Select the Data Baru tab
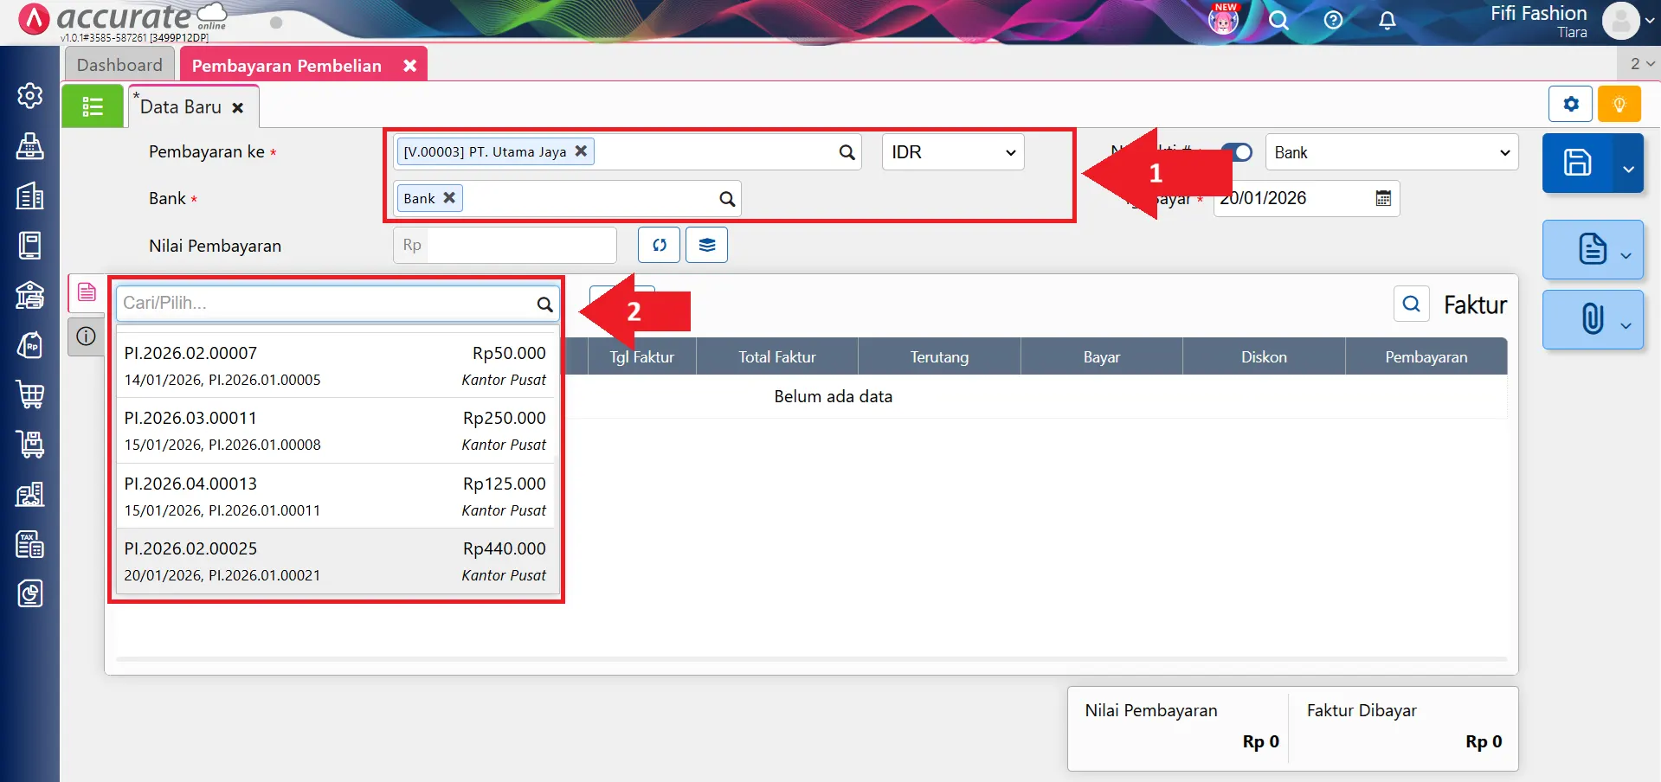 182,107
